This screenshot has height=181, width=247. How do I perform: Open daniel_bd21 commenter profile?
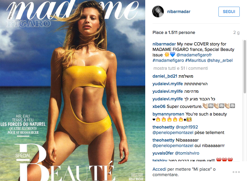[x=165, y=76]
